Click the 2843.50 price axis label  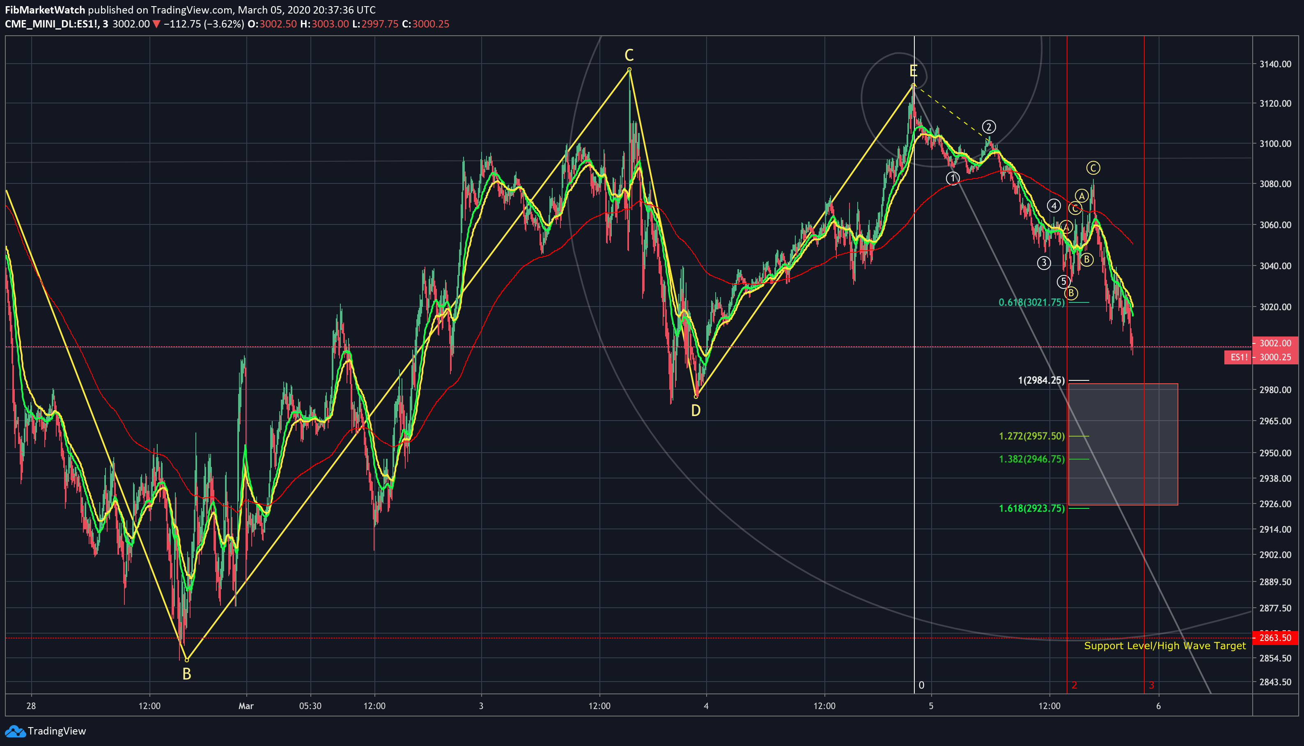(x=1275, y=682)
